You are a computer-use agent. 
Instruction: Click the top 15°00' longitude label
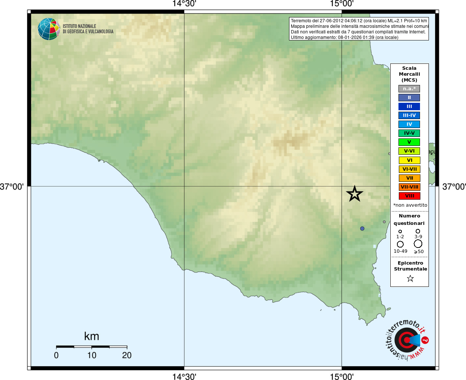pyautogui.click(x=342, y=4)
